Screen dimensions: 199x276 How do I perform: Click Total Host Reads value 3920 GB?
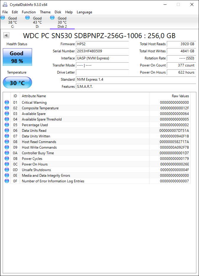[181, 44]
